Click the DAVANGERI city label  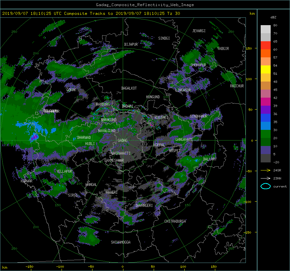pos(144,206)
